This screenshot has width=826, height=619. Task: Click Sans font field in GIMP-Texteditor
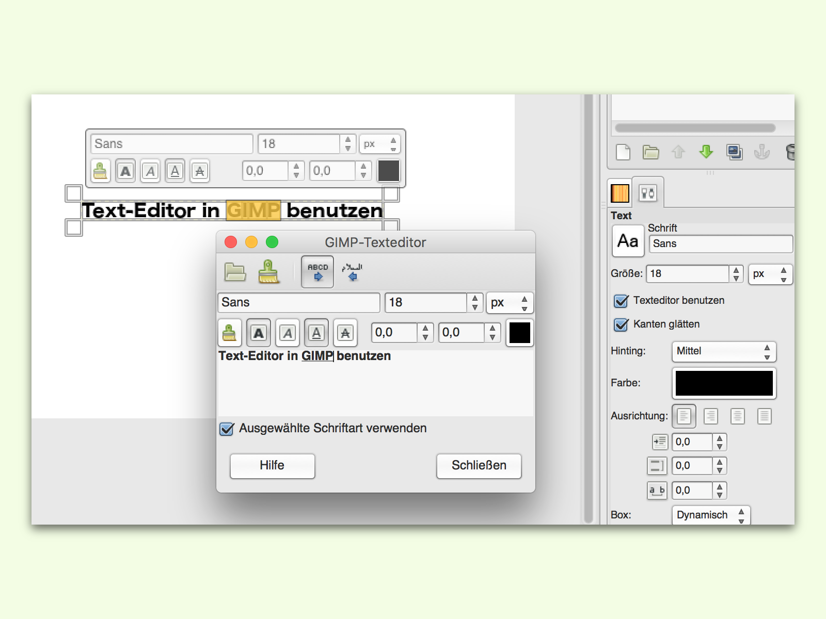[299, 303]
